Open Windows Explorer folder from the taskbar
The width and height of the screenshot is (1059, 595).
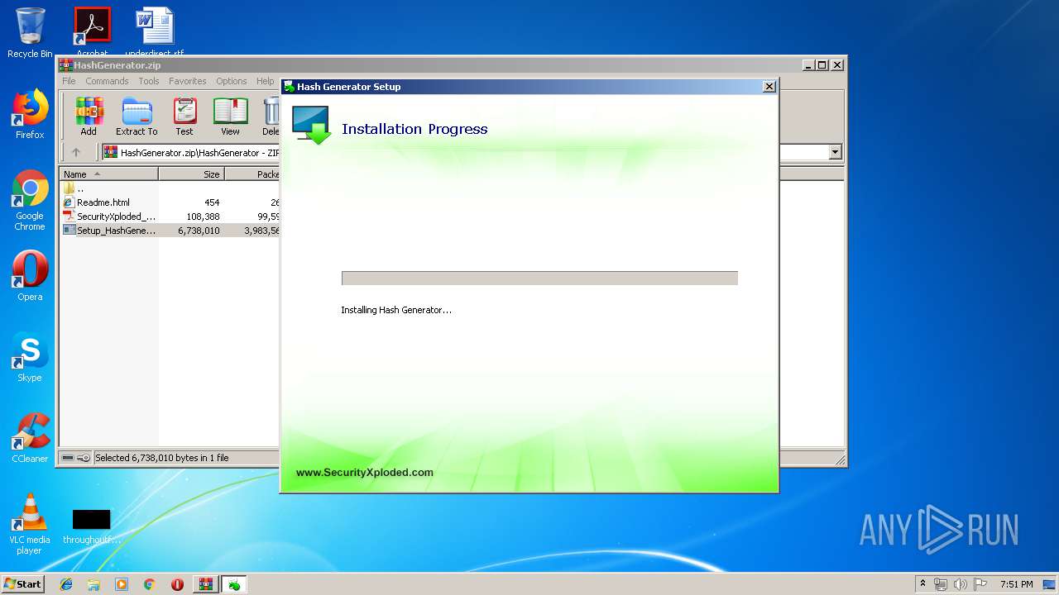[93, 584]
